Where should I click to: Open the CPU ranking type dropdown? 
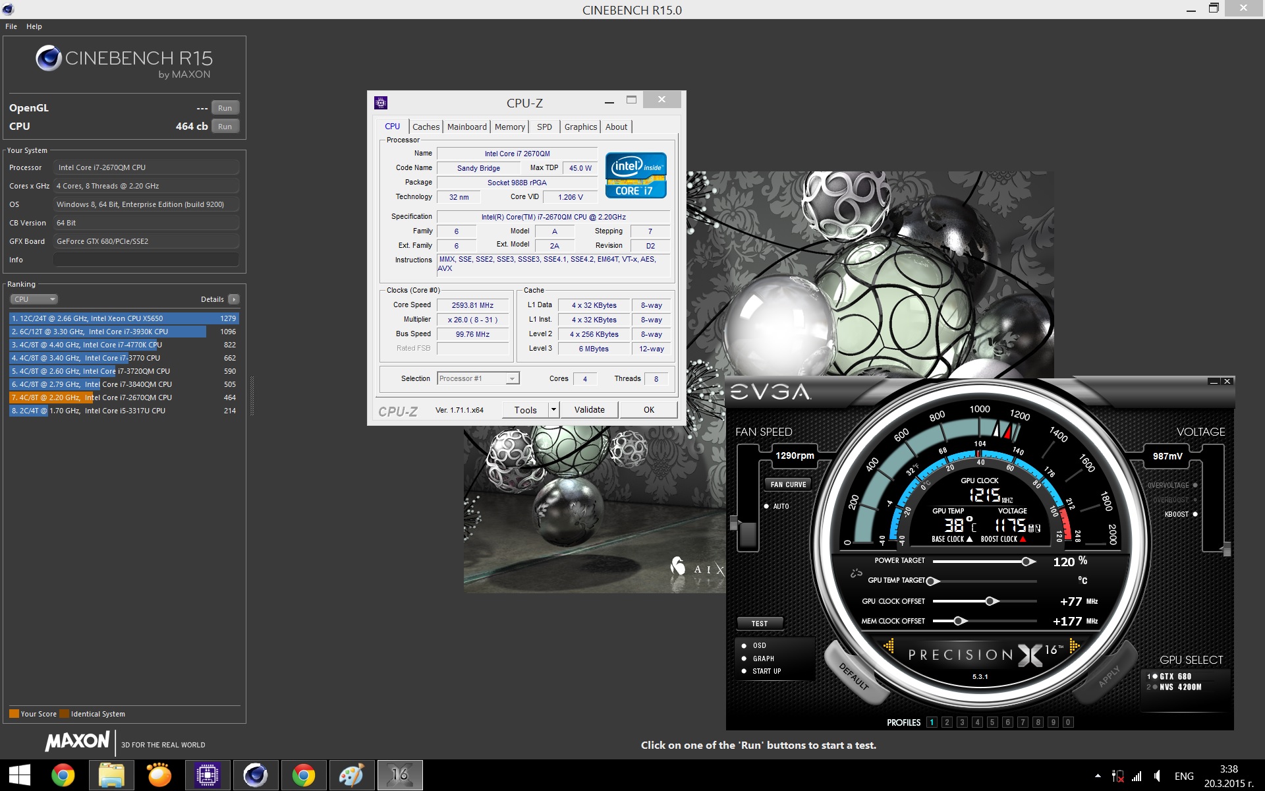coord(34,299)
